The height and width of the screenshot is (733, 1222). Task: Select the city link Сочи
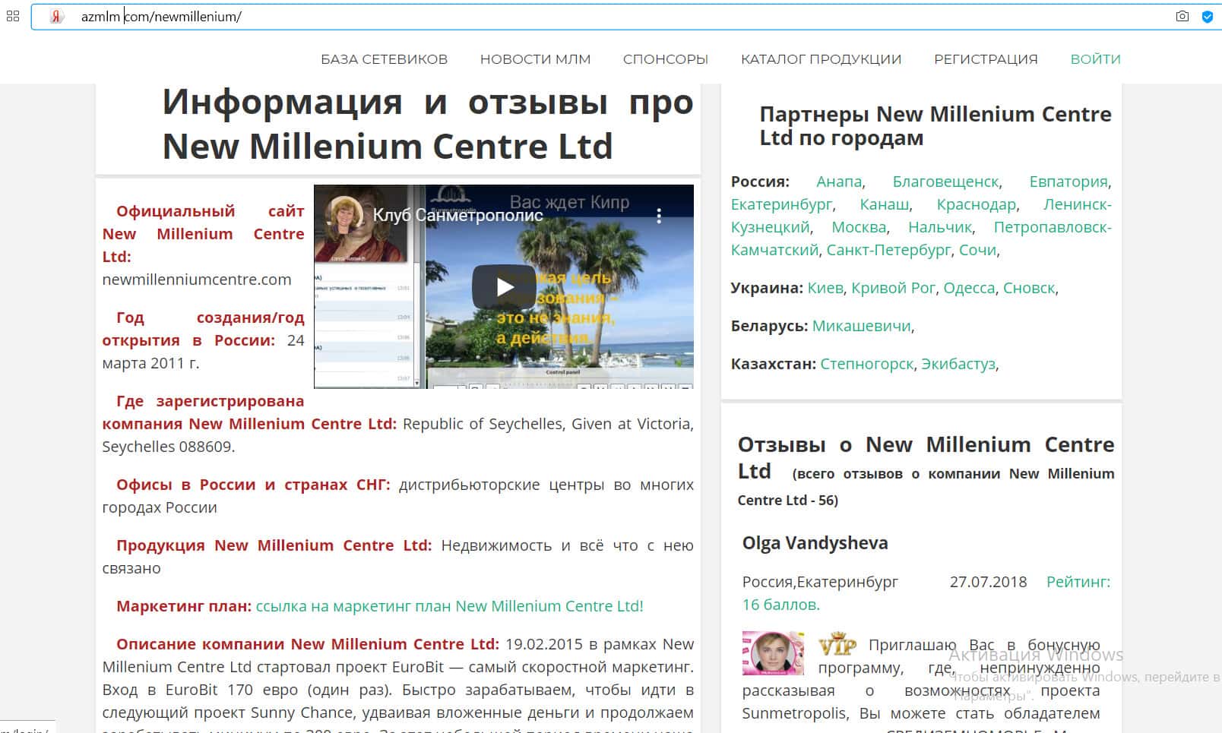click(x=977, y=250)
